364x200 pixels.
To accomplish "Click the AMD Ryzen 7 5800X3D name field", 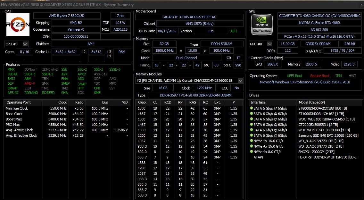I will pyautogui.click(x=67, y=16).
